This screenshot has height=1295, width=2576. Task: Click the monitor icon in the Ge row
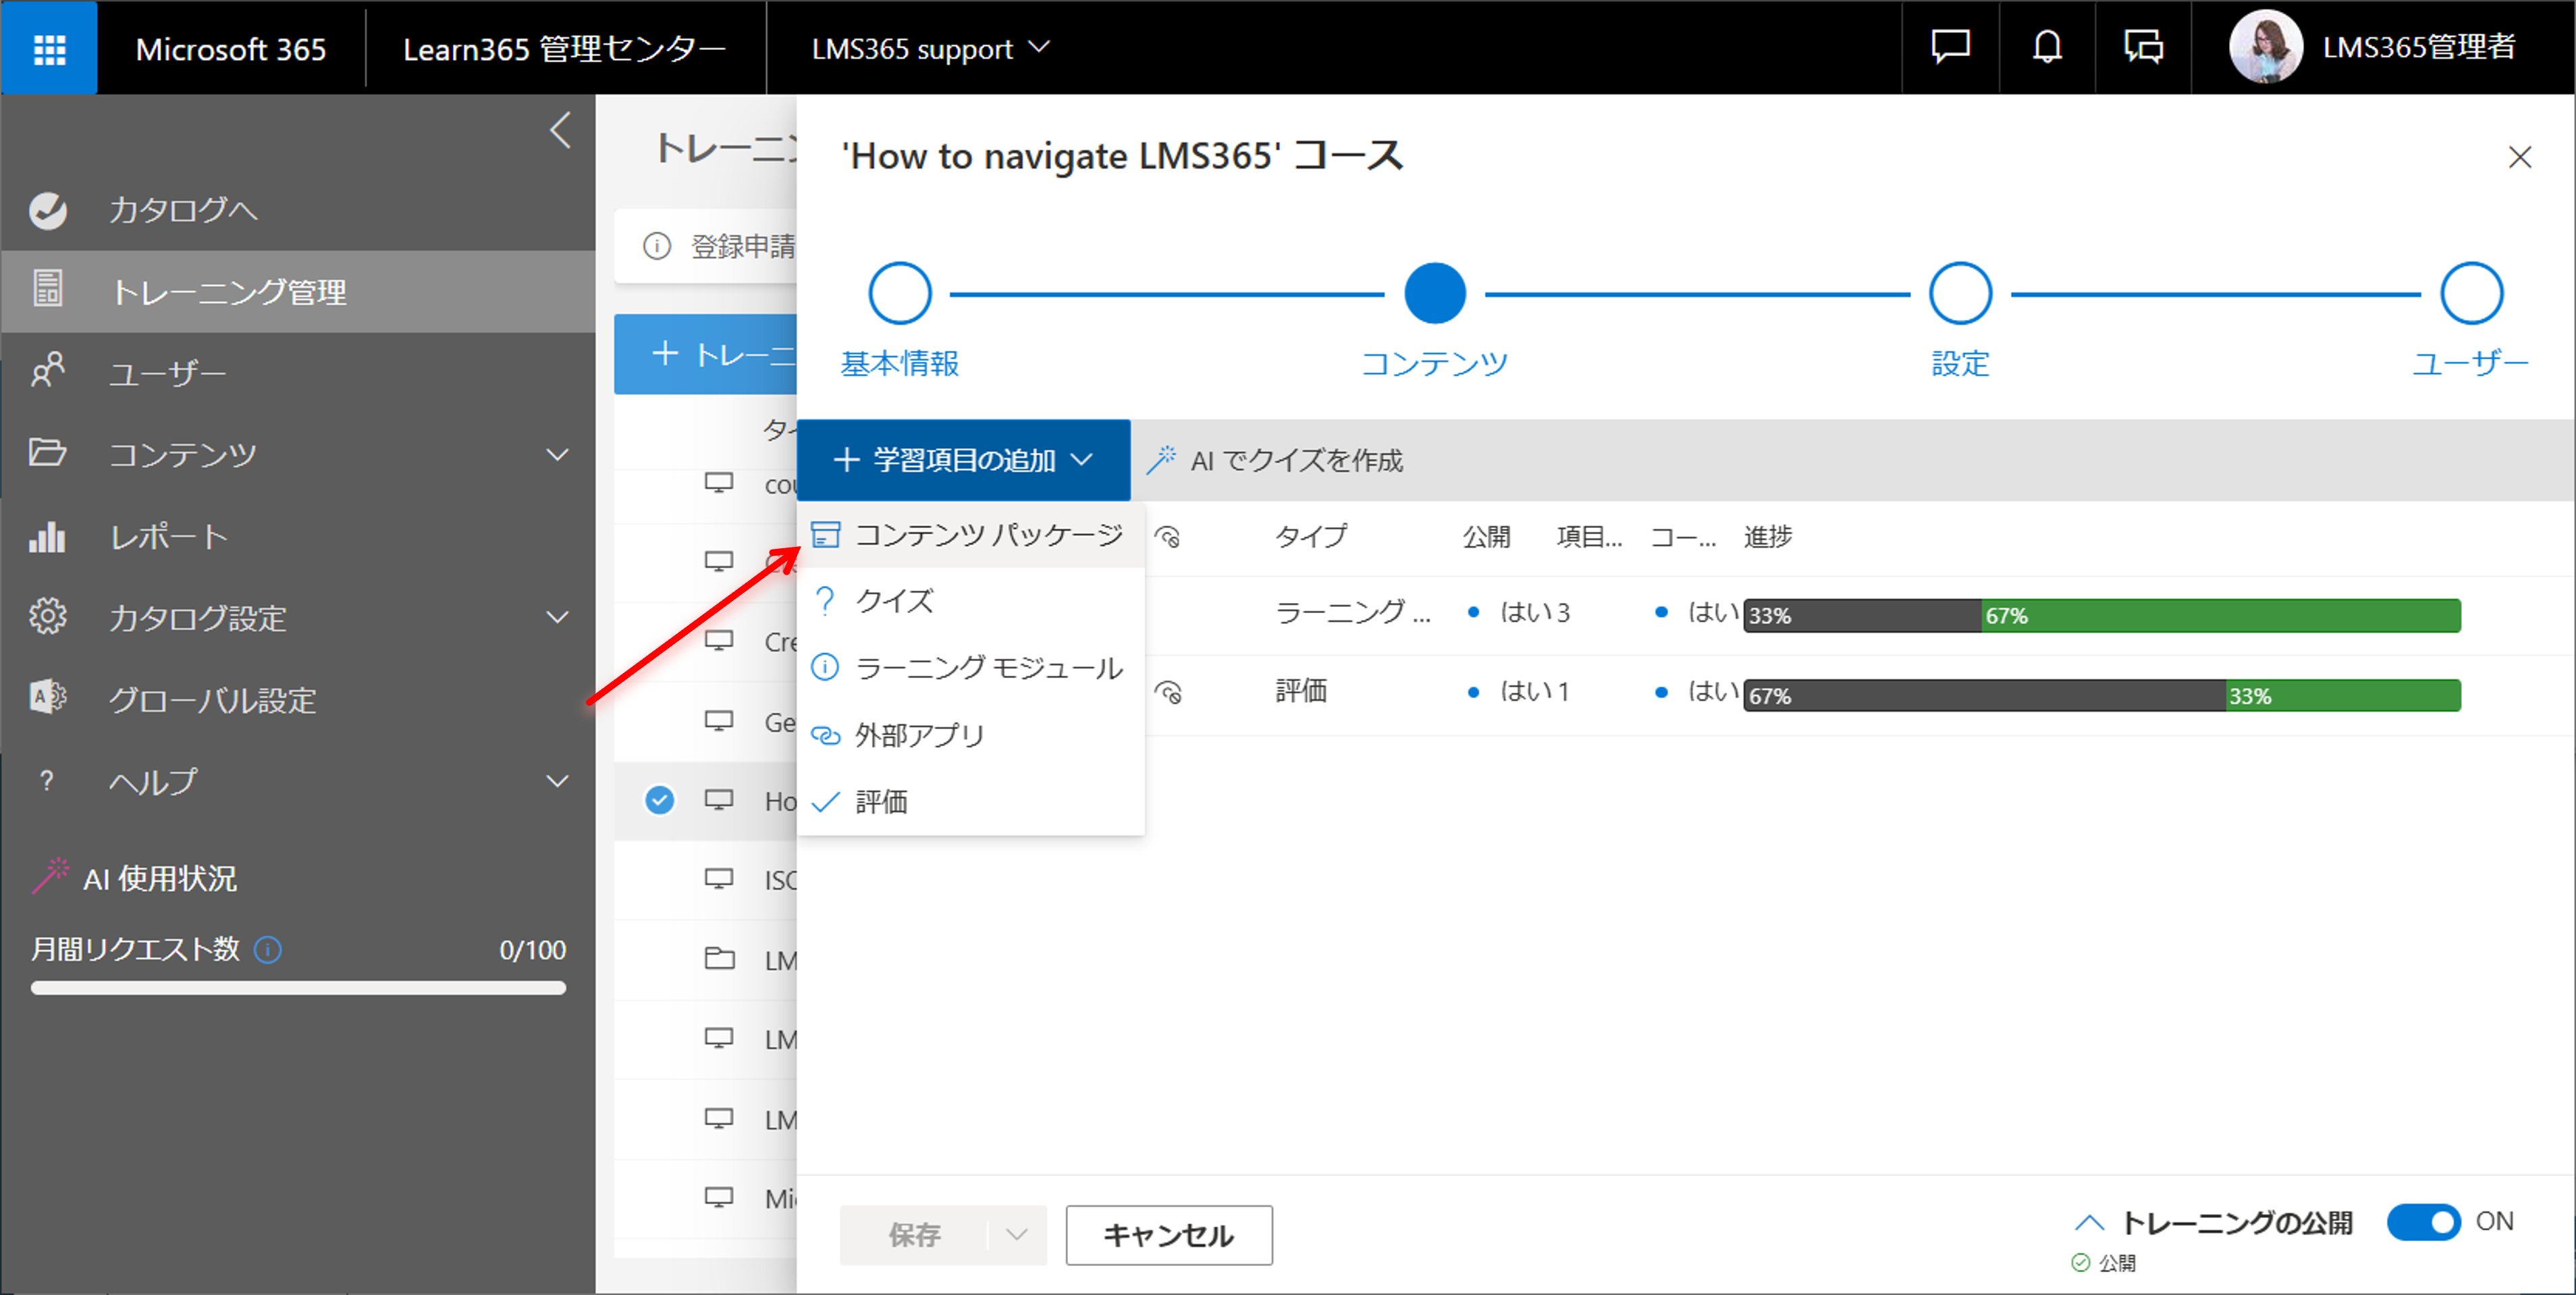click(719, 721)
